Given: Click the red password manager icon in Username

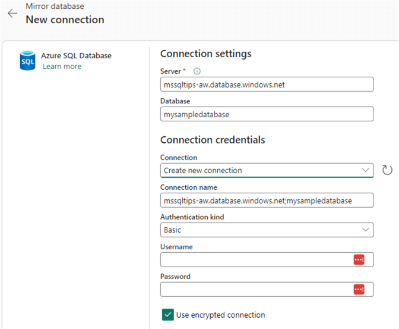Looking at the screenshot, I should coord(358,259).
